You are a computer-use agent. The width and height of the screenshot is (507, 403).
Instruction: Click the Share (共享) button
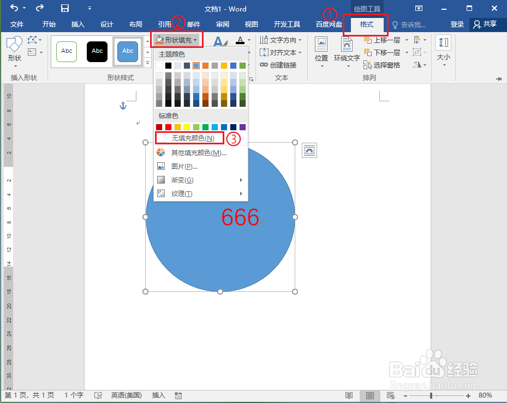pos(485,24)
